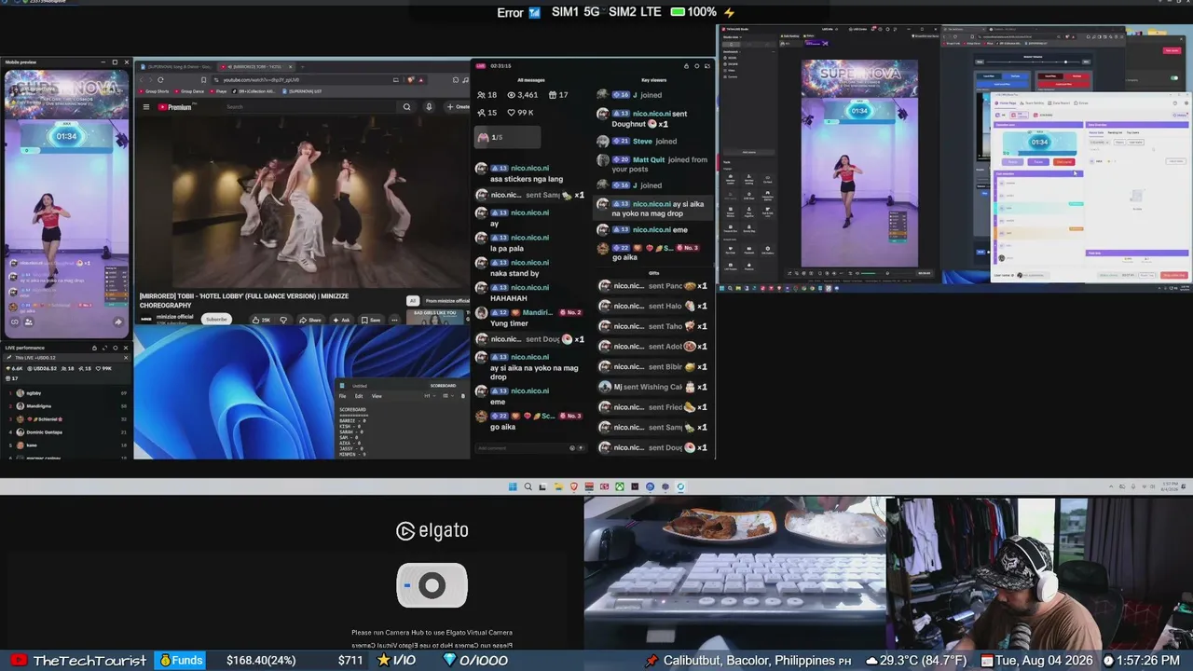This screenshot has width=1193, height=671.
Task: Open File Explorer from the taskbar
Action: pyautogui.click(x=558, y=486)
